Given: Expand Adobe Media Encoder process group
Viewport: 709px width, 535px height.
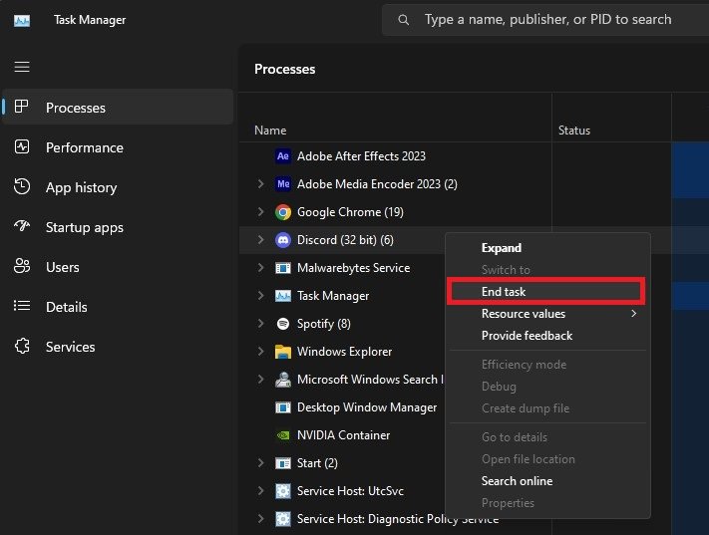Looking at the screenshot, I should tap(260, 183).
